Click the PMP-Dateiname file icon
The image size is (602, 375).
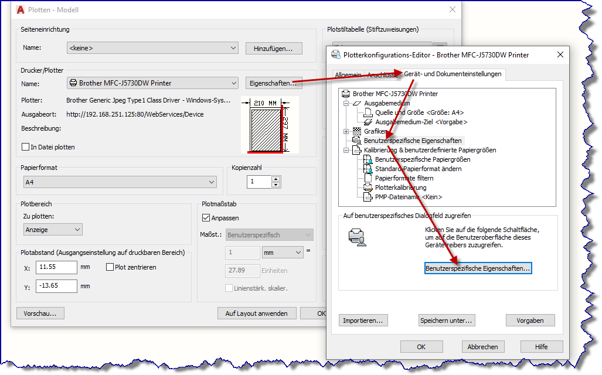point(368,197)
